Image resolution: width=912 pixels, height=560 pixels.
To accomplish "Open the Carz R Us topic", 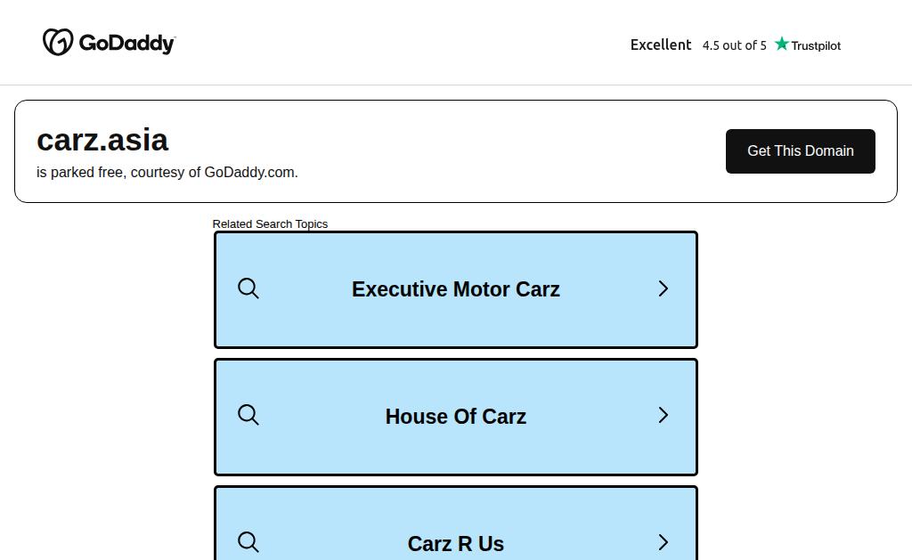I will [x=456, y=523].
